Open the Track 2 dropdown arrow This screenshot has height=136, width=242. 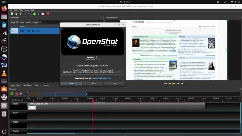(12, 131)
